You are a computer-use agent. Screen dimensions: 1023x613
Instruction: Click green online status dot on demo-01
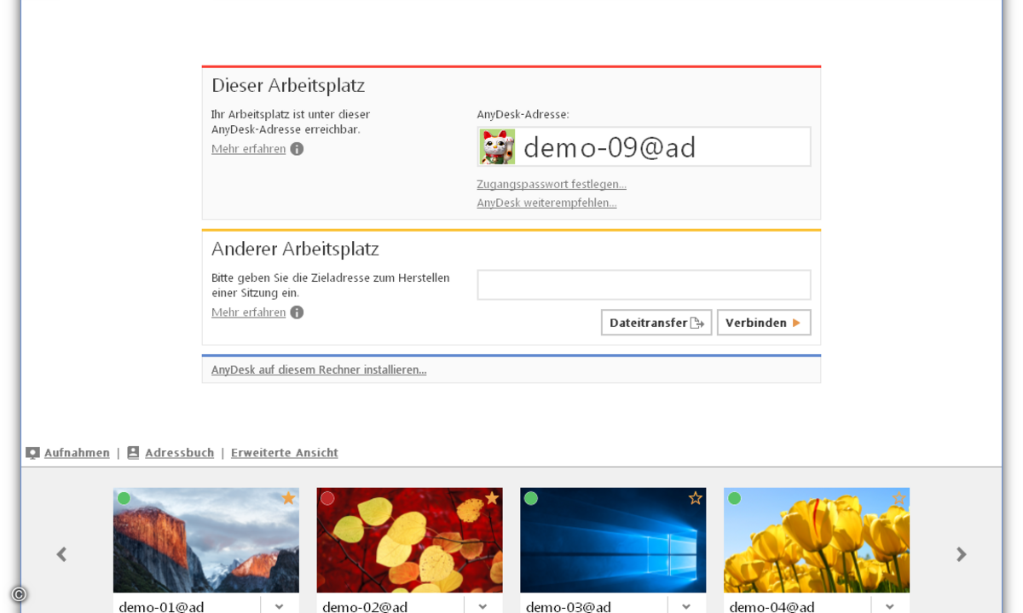tap(124, 498)
